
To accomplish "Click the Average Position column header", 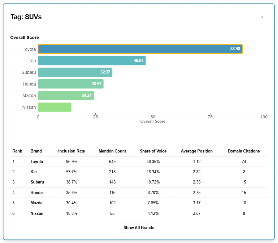I will coord(197,151).
